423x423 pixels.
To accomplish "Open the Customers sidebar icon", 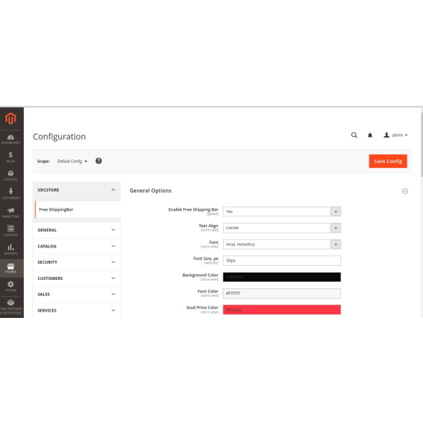I will coord(11,192).
